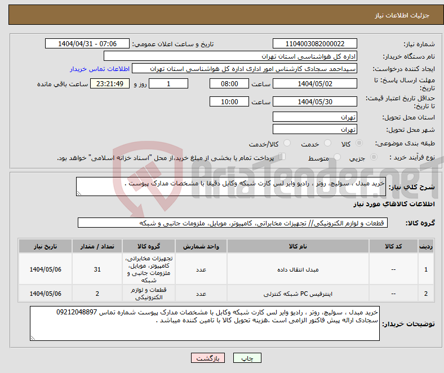Image resolution: width=444 pixels, height=373 pixels.
Task: Click the announcement date field 1404/04/31 - 07:06
Action: pos(87,43)
